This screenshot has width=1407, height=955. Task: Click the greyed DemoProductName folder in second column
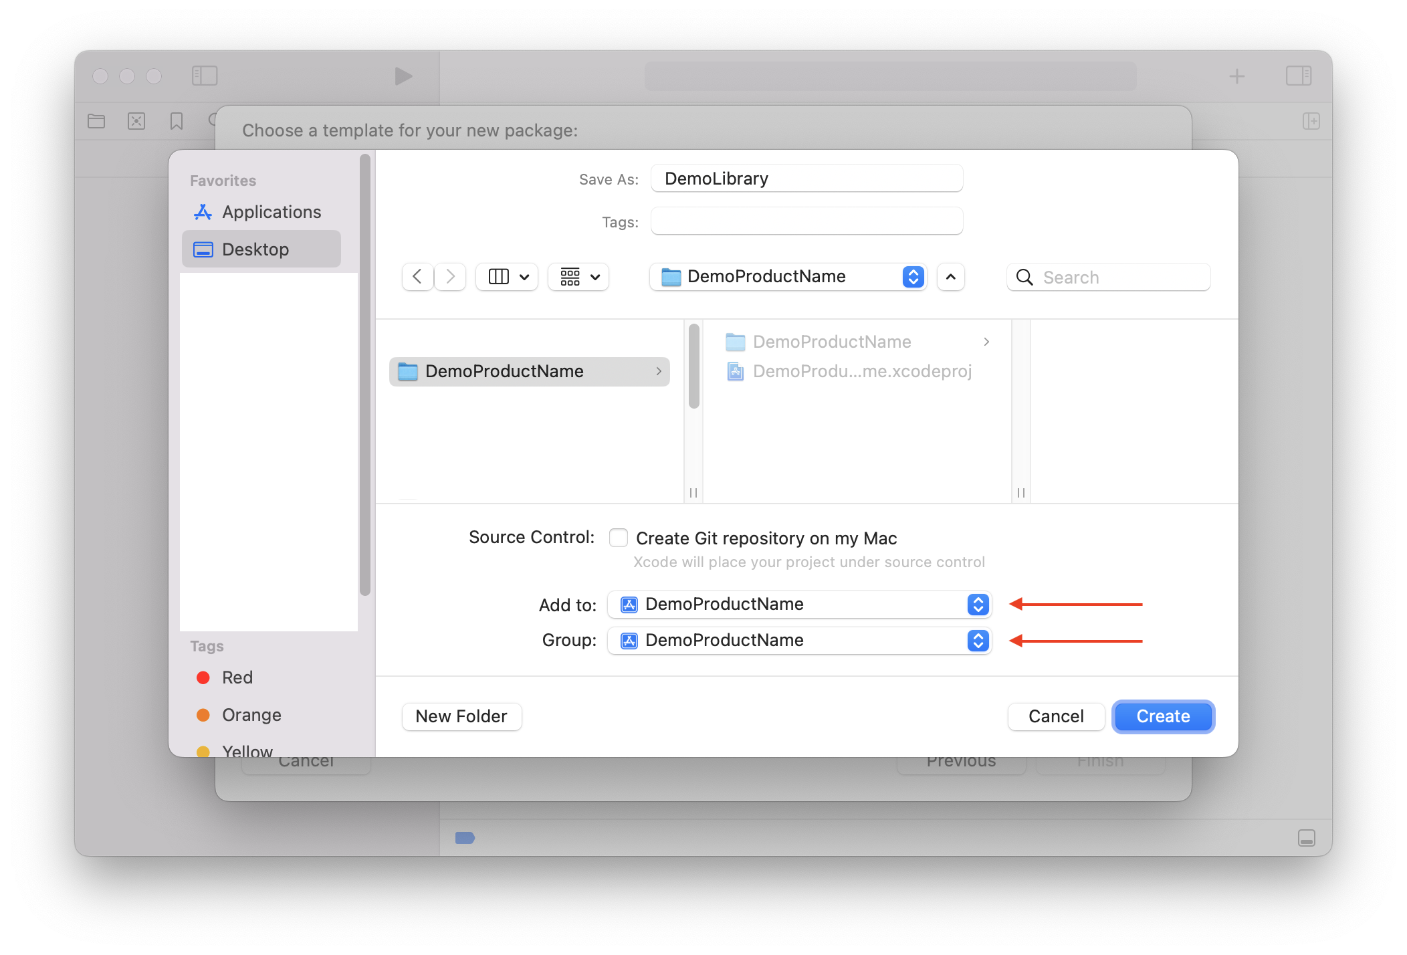coord(857,342)
